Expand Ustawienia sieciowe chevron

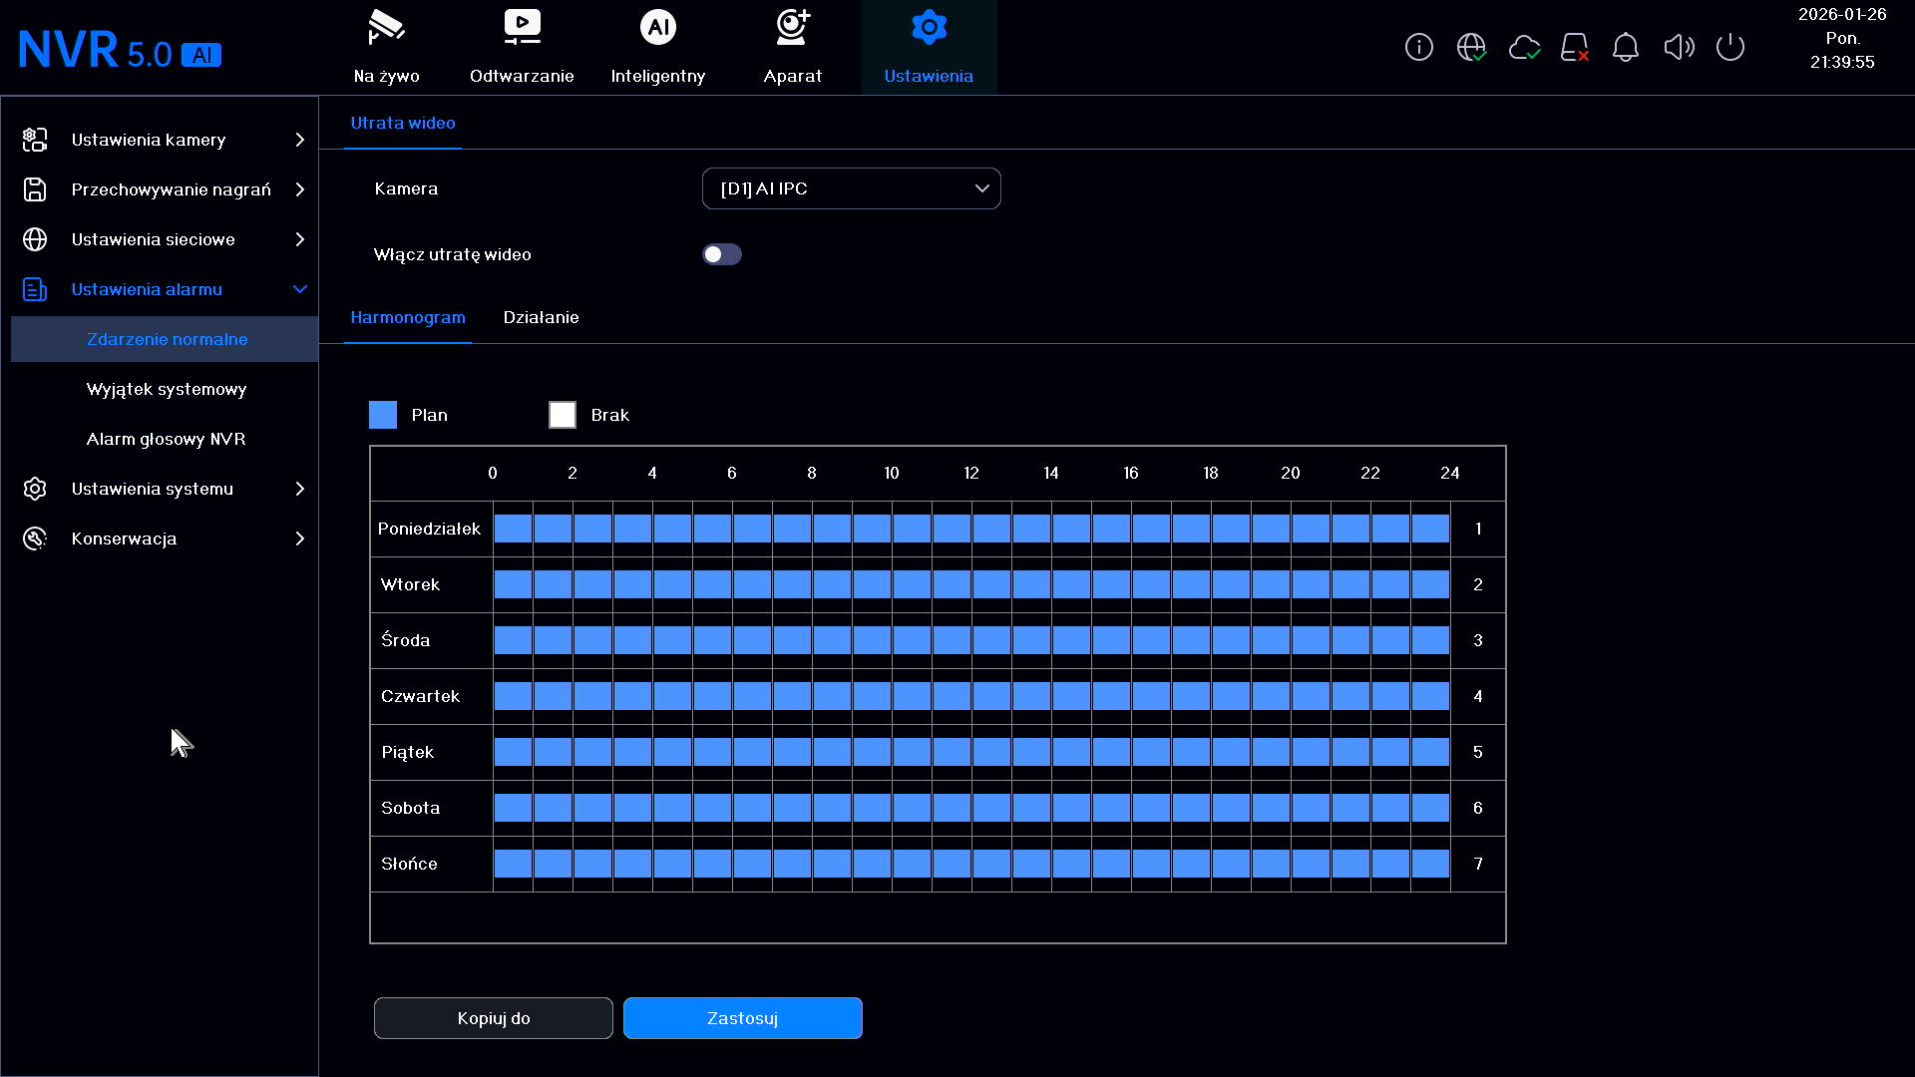tap(299, 239)
